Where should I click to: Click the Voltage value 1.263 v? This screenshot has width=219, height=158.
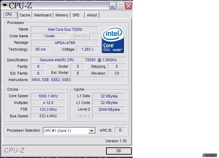pyautogui.click(x=88, y=49)
